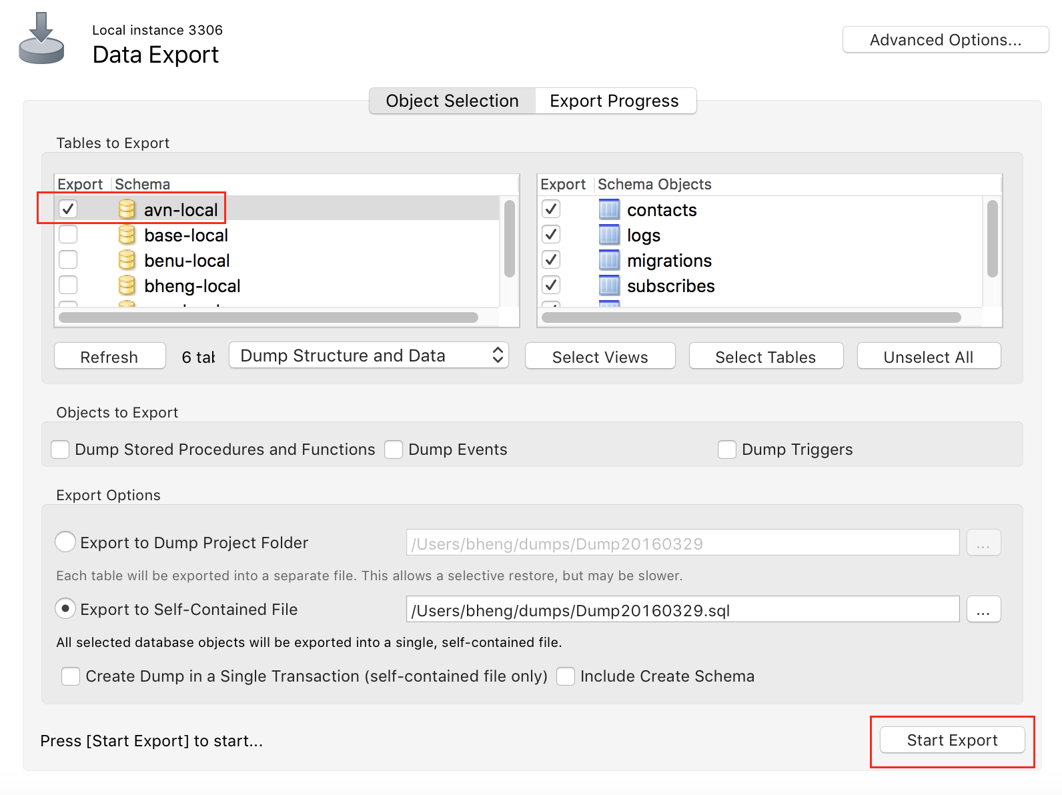
Task: Uncheck the migrations table export checkbox
Action: 551,259
